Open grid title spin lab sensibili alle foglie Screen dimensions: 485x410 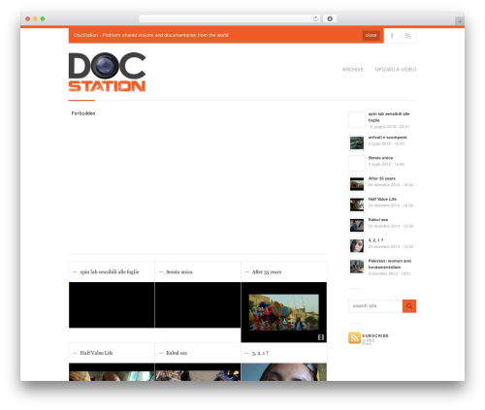(x=110, y=272)
